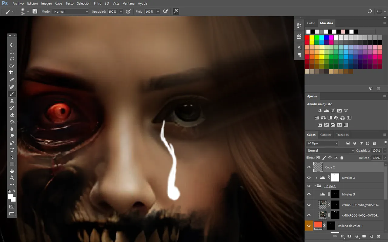The image size is (388, 242).
Task: Create a new layer in Capas panel
Action: [371, 236]
